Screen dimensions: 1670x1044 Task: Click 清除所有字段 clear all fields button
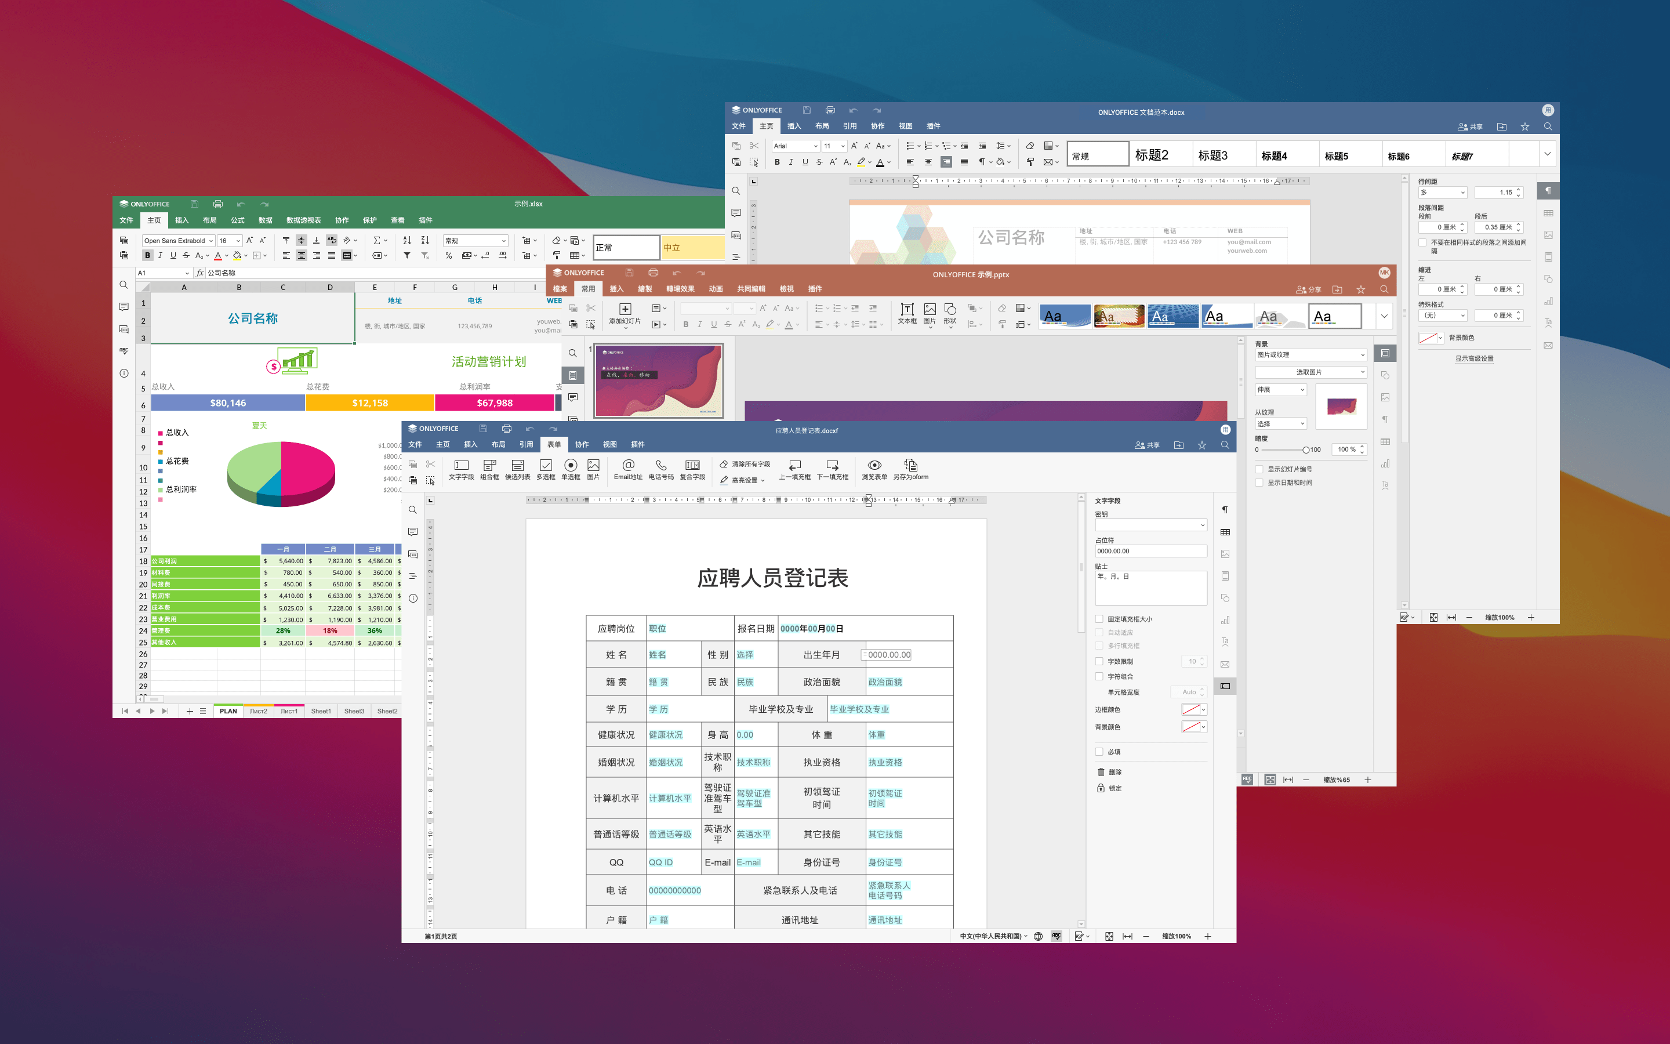(745, 464)
